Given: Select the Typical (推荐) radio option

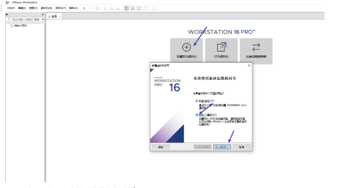Looking at the screenshot, I should tap(197, 101).
